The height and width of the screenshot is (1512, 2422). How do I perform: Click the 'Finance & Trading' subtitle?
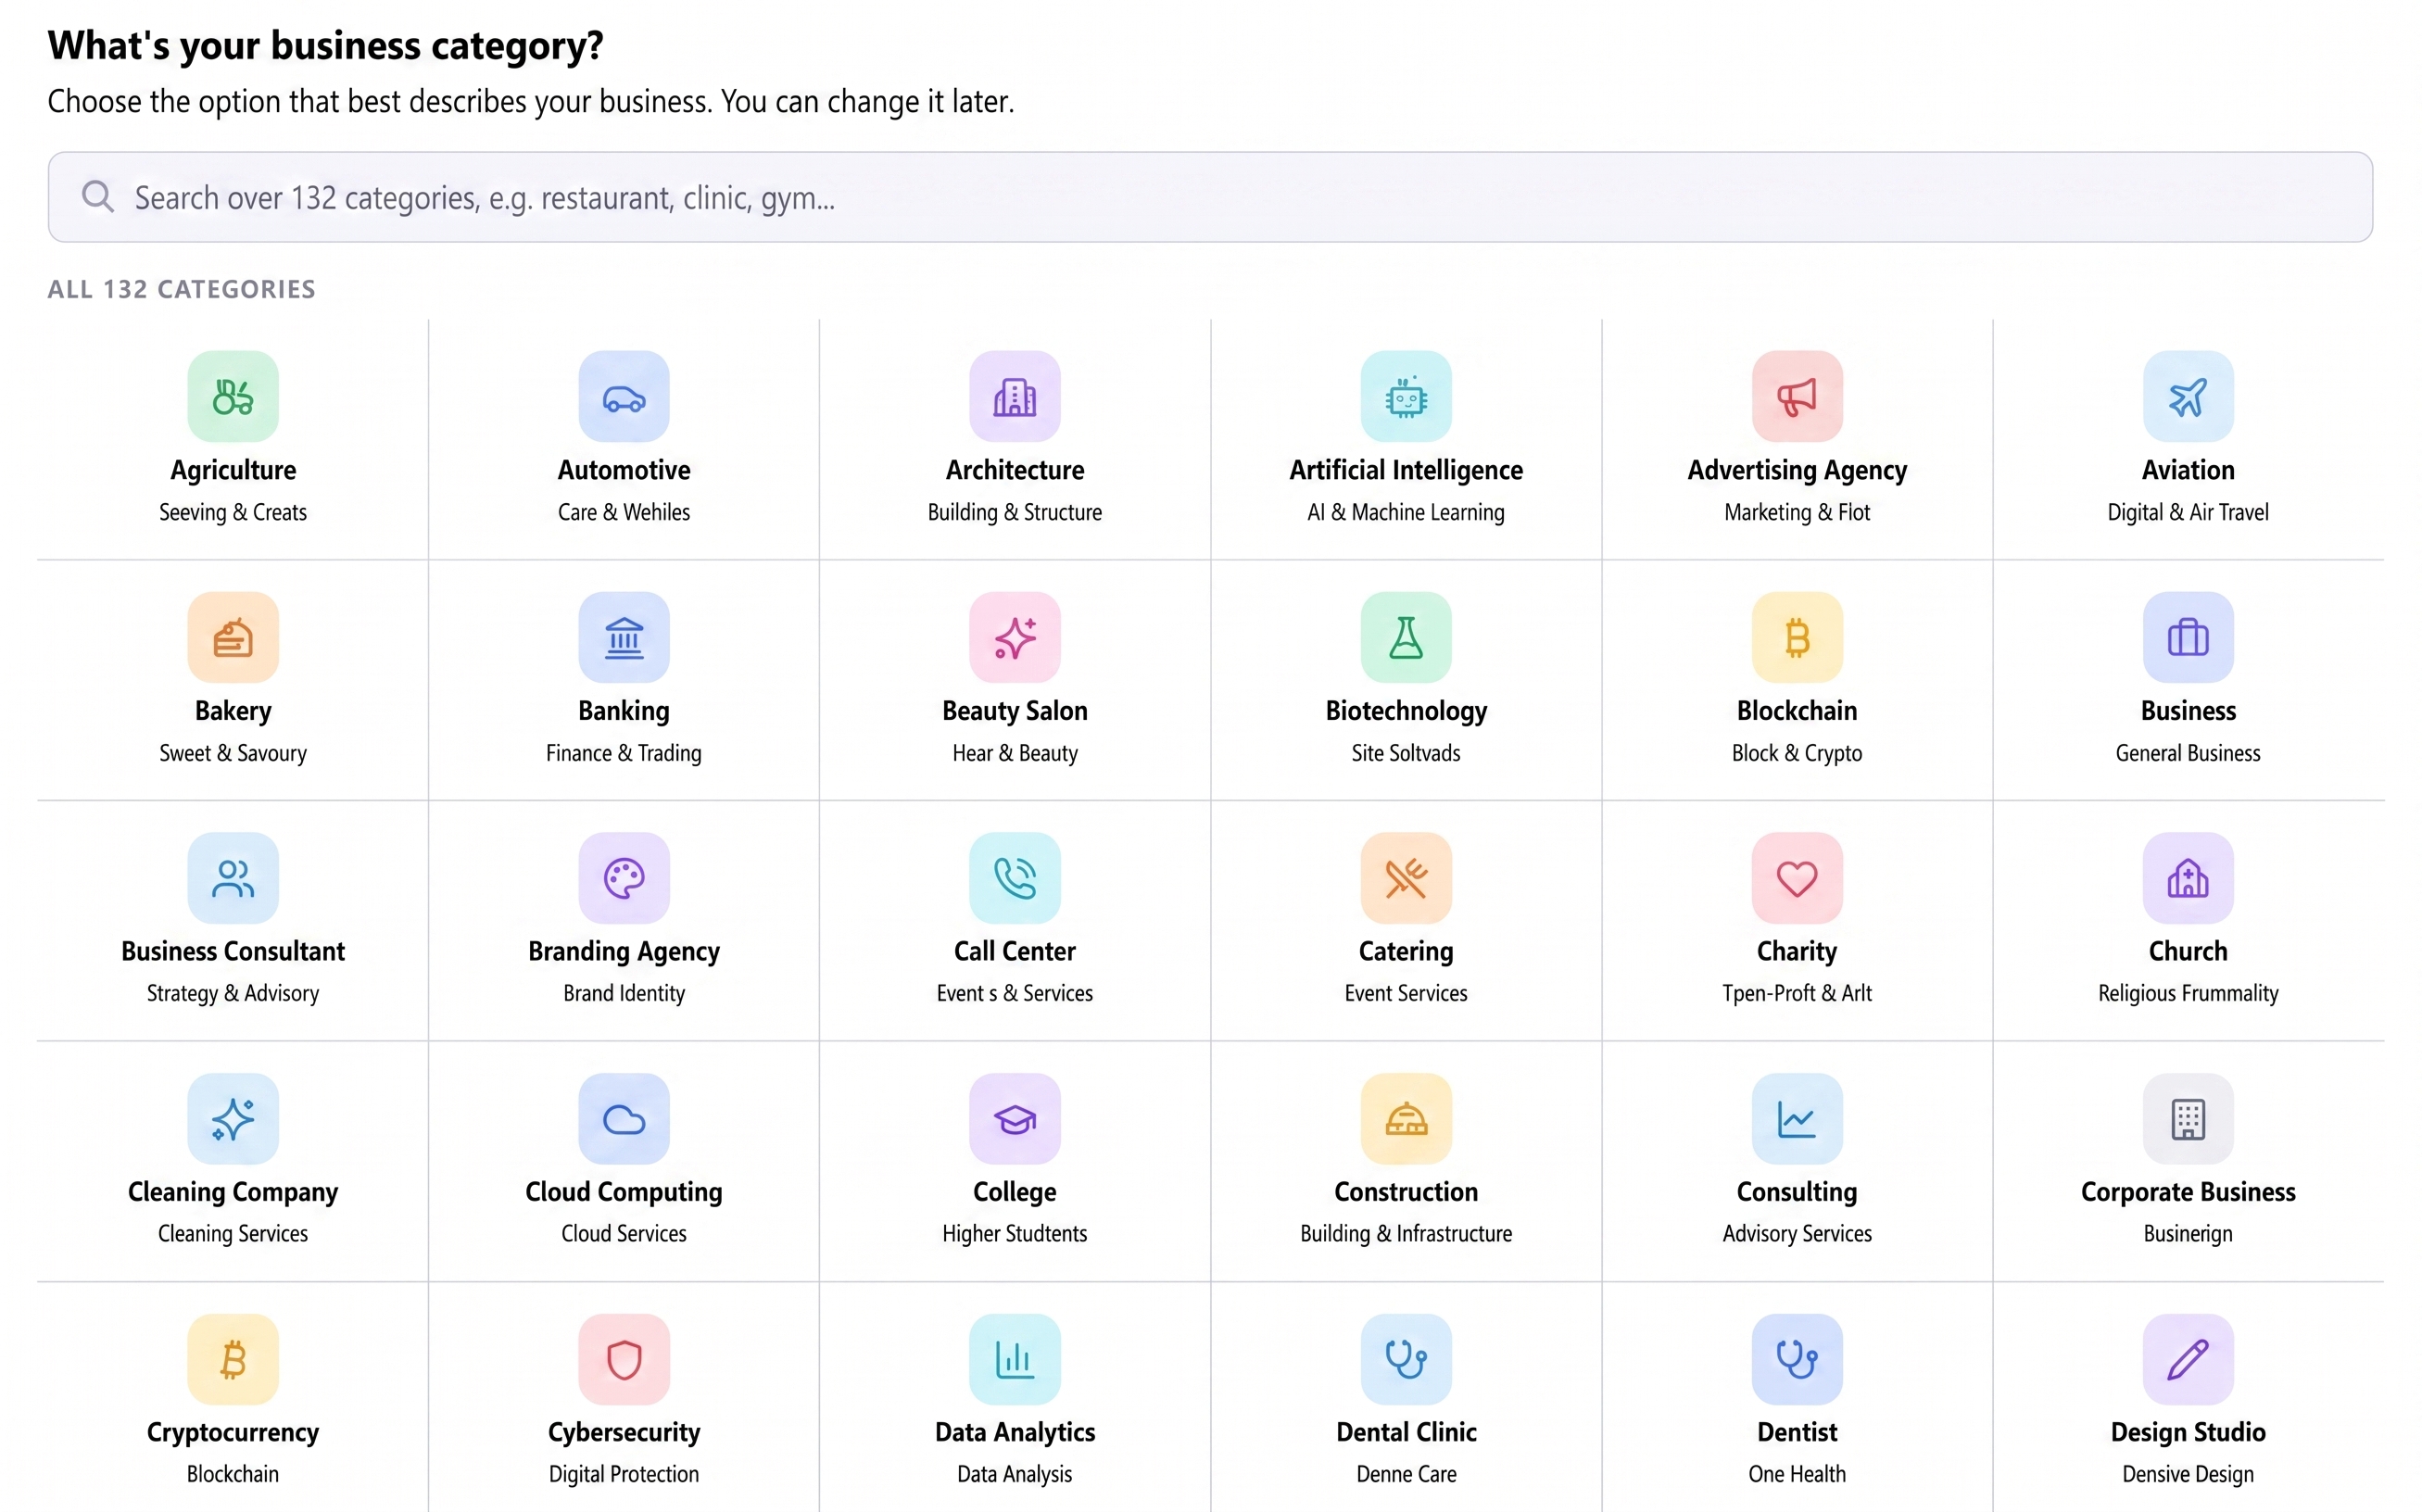pyautogui.click(x=624, y=753)
